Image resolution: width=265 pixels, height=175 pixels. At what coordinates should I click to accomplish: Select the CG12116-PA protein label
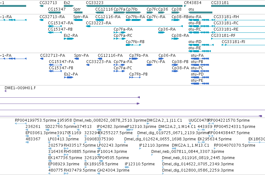(110, 56)
